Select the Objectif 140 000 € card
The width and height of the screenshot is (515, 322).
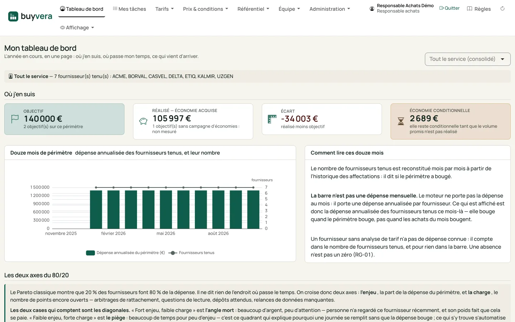tap(64, 119)
